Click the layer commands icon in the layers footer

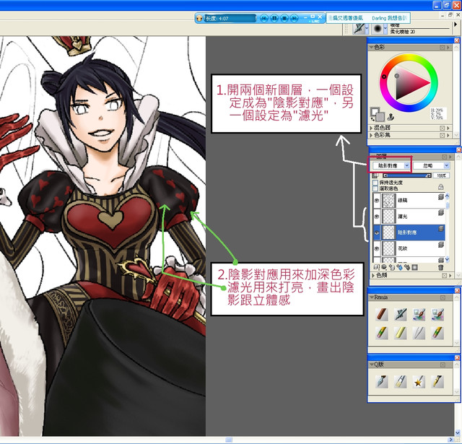377,268
